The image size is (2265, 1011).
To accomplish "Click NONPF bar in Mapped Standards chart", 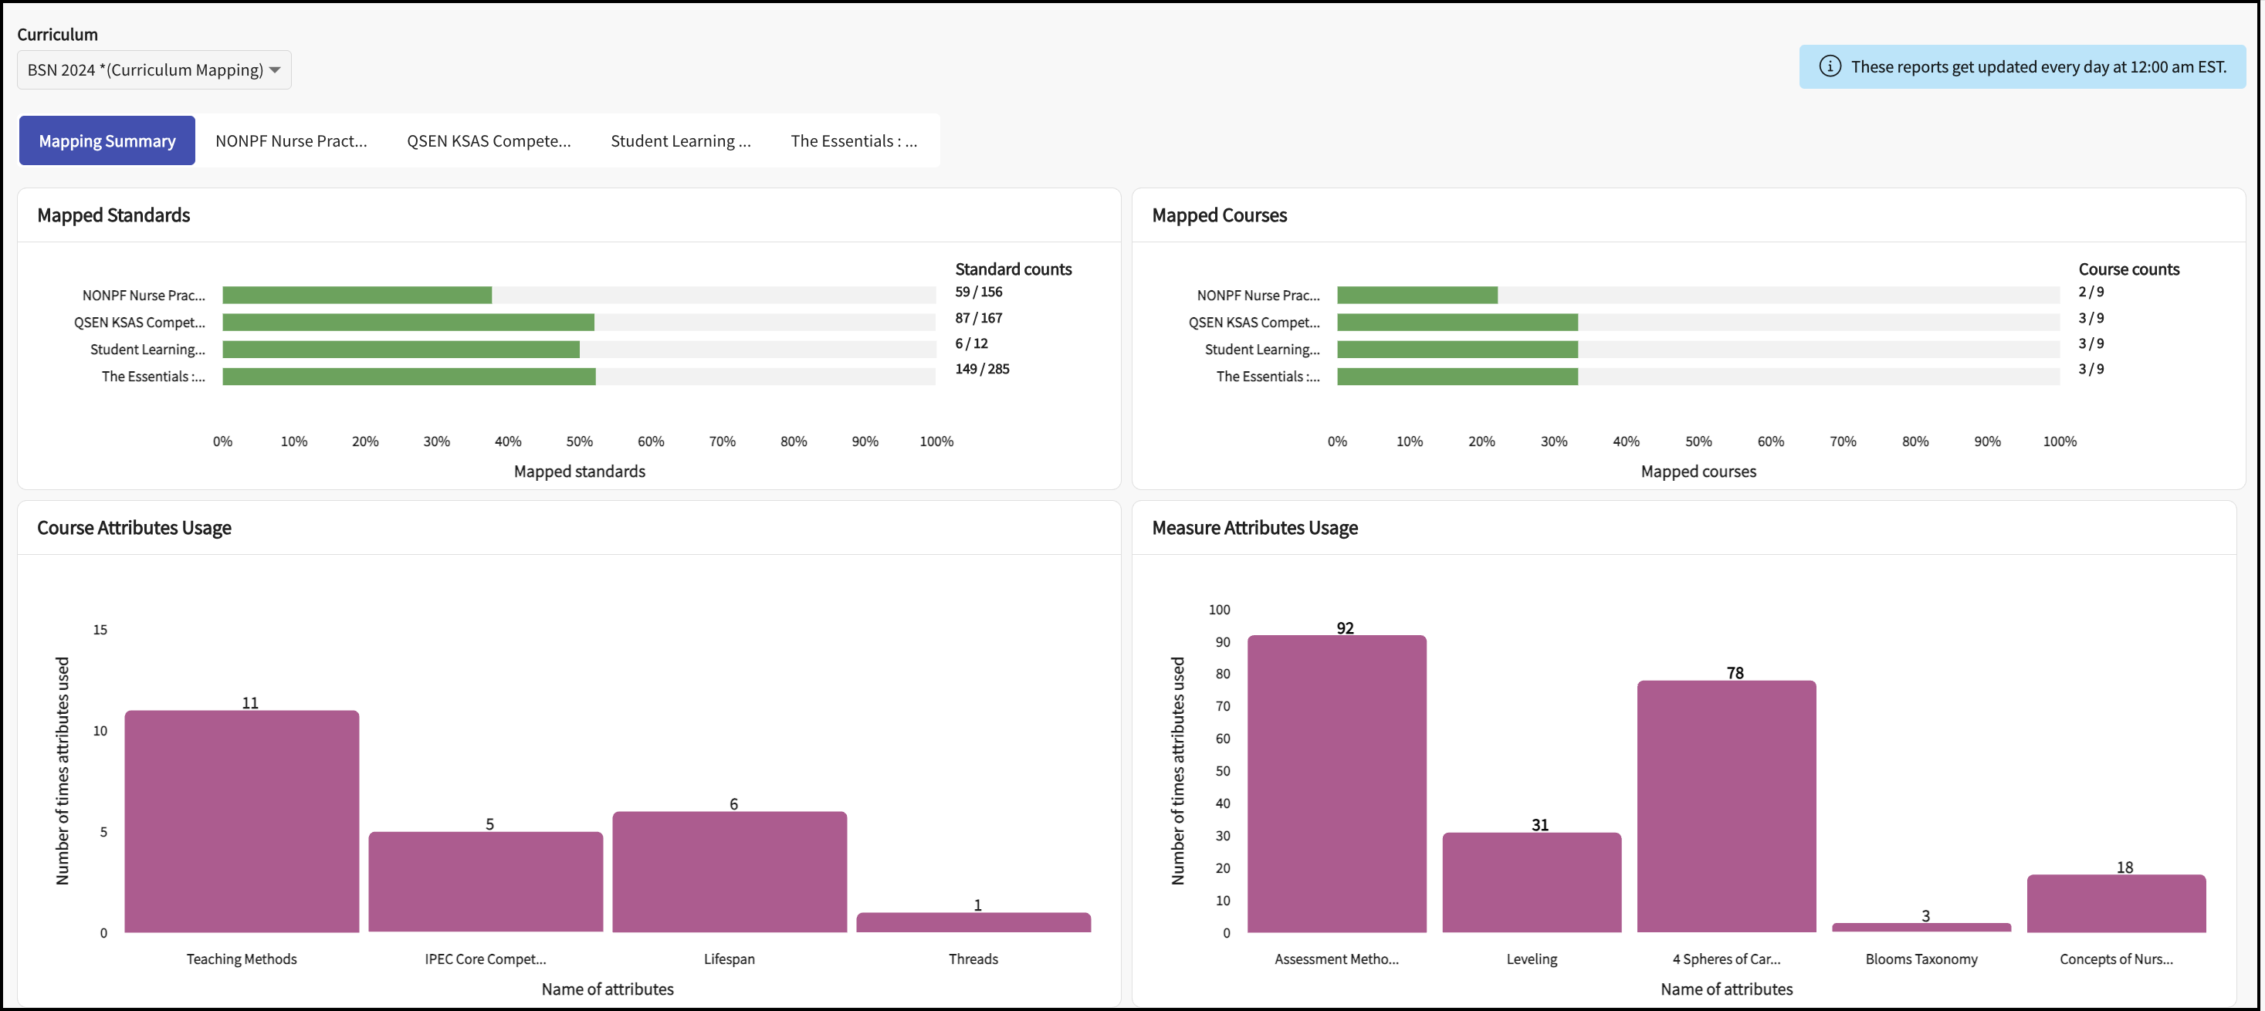I will 357,296.
